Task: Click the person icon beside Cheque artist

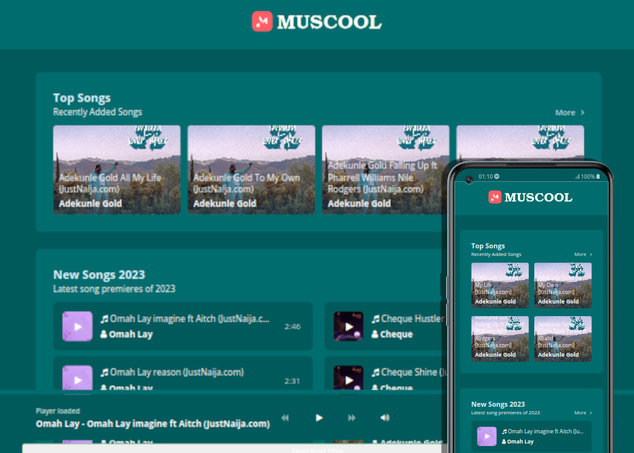Action: coord(375,335)
